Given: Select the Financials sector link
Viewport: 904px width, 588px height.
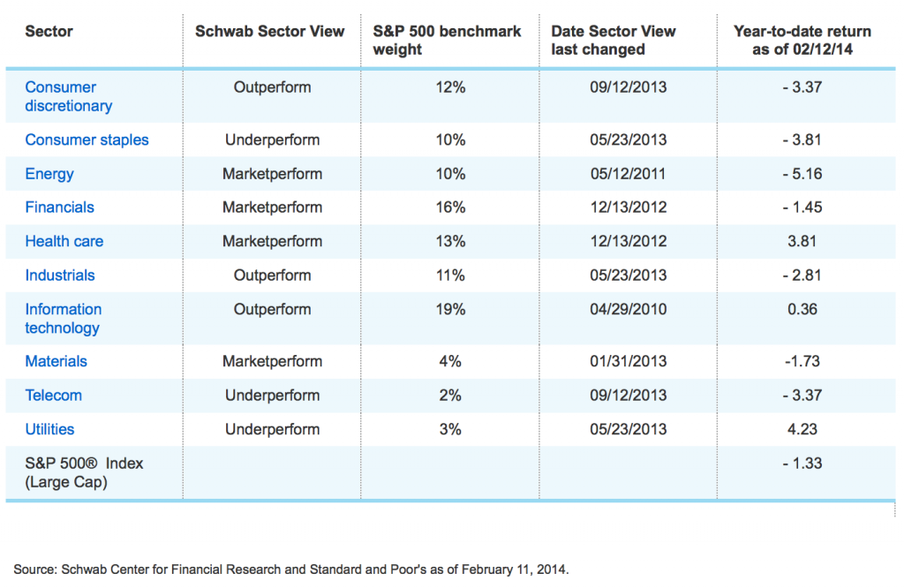Looking at the screenshot, I should click(x=59, y=207).
